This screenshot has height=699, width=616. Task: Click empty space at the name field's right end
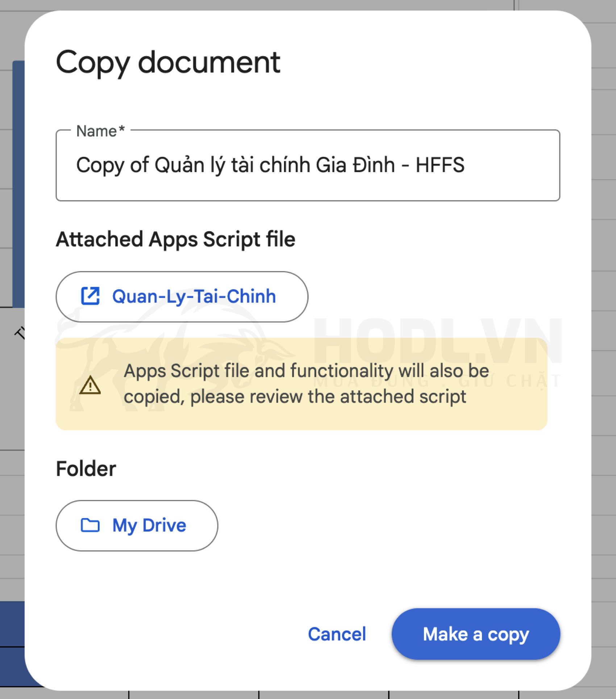tap(525, 165)
